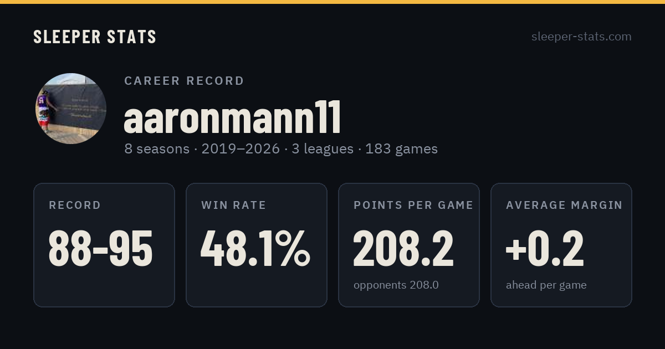
Task: Select the aaronmann11 username heading
Action: 232,118
